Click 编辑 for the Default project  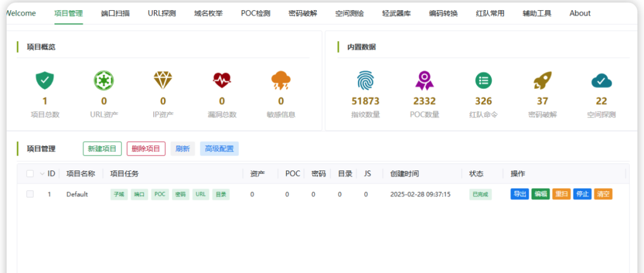coord(540,194)
